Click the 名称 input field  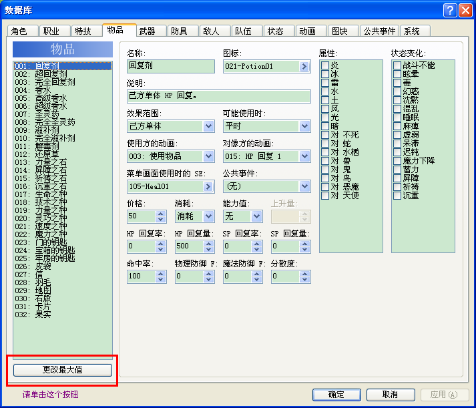tap(171, 66)
